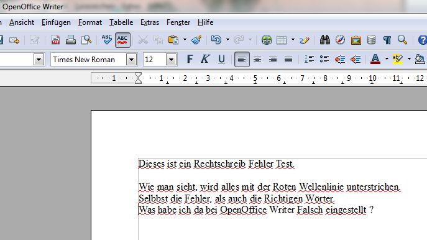Open the redo history dropdown arrow

tap(250, 40)
